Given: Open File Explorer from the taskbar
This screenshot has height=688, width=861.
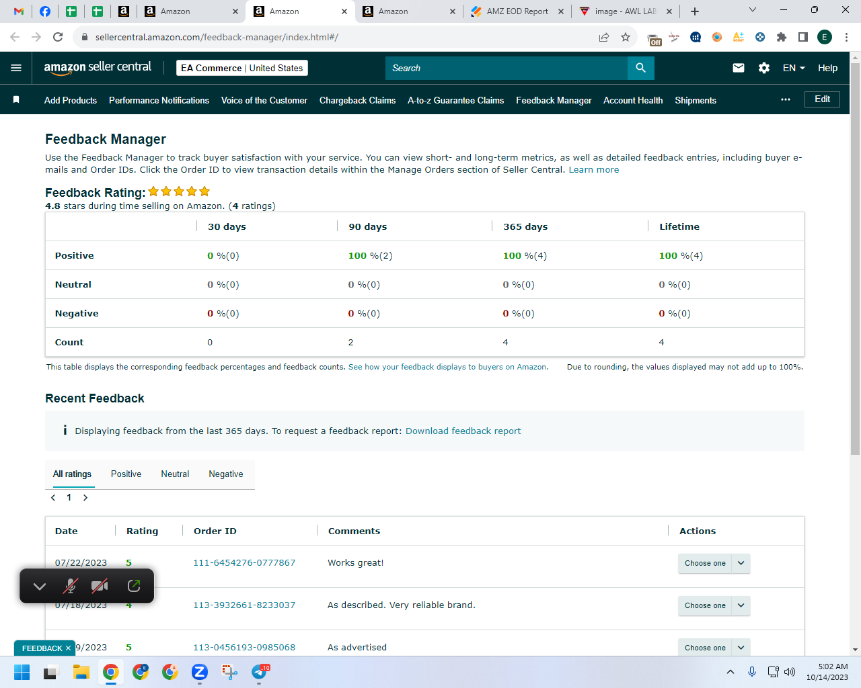Looking at the screenshot, I should (x=81, y=672).
